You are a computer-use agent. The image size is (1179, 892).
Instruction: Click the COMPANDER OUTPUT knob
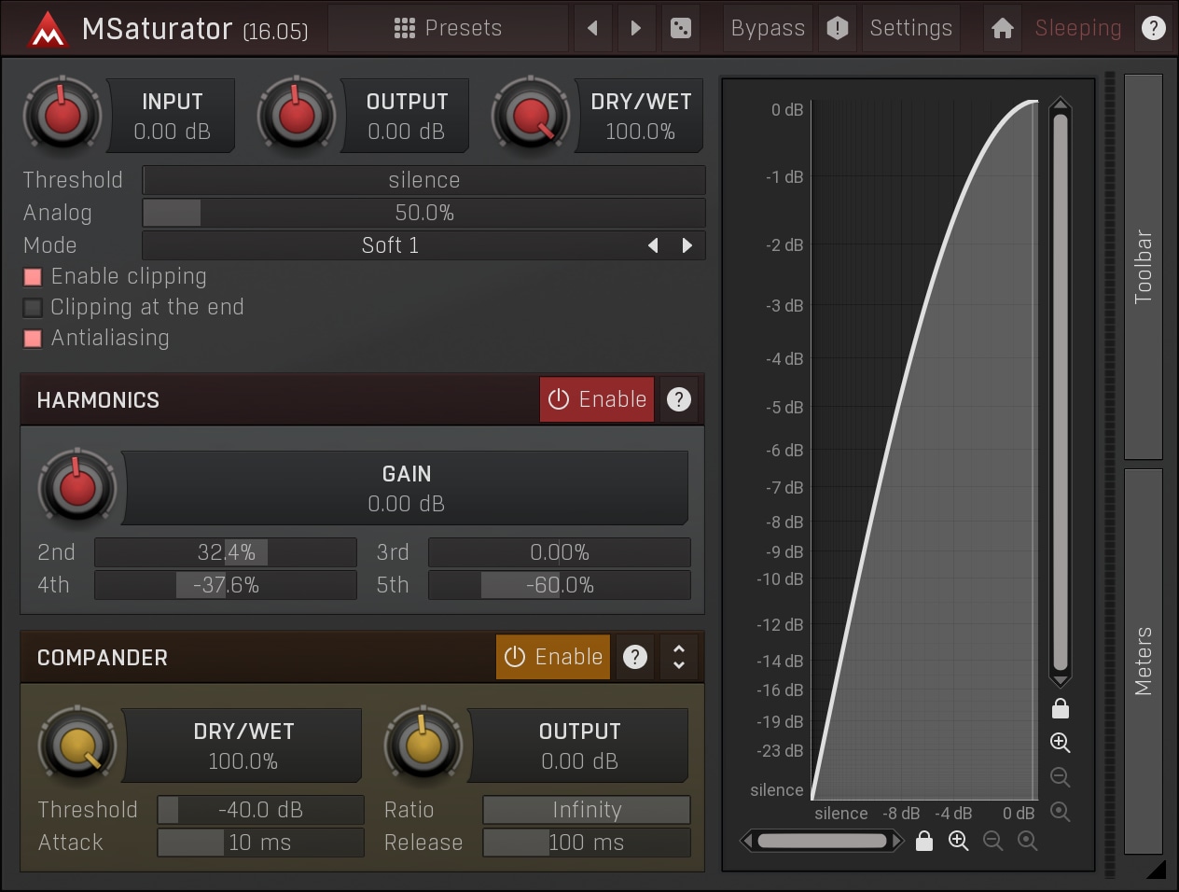pos(423,746)
